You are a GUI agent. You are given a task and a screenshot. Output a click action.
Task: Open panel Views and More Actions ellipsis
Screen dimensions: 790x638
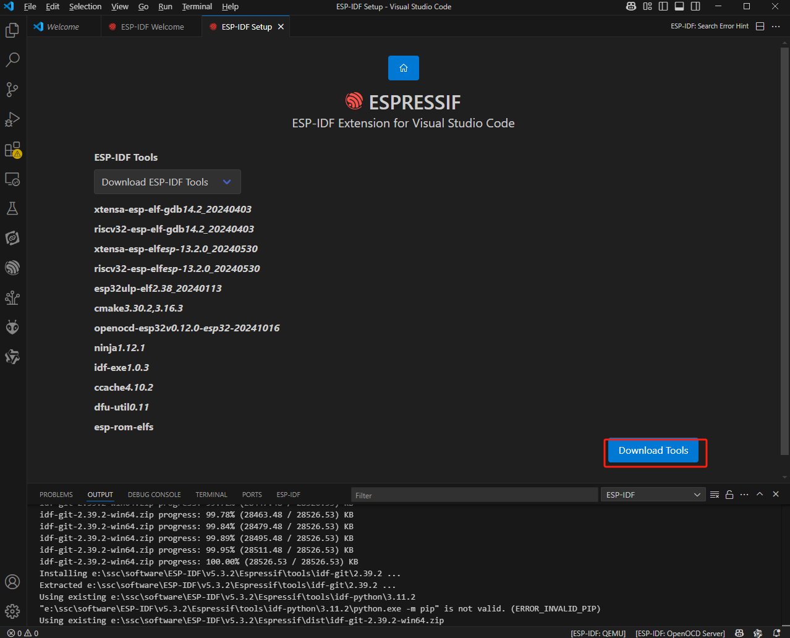[x=744, y=495]
